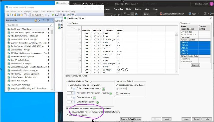Click the Undo icon in Excel title bar
The height and width of the screenshot is (122, 214).
point(96,4)
